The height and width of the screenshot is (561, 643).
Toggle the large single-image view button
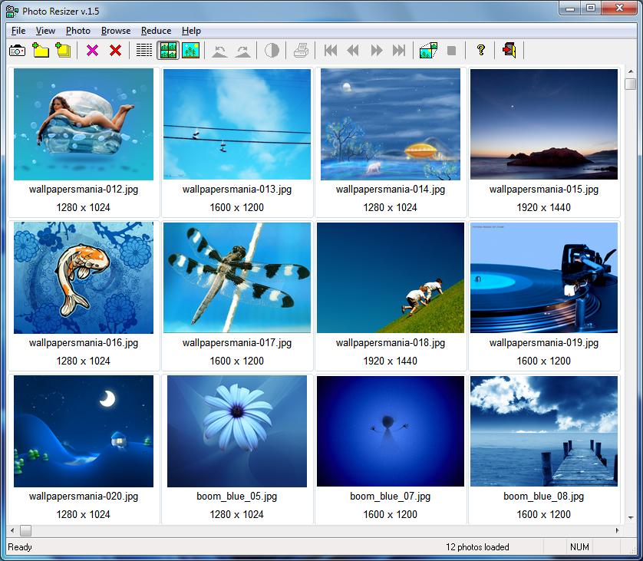pyautogui.click(x=190, y=51)
